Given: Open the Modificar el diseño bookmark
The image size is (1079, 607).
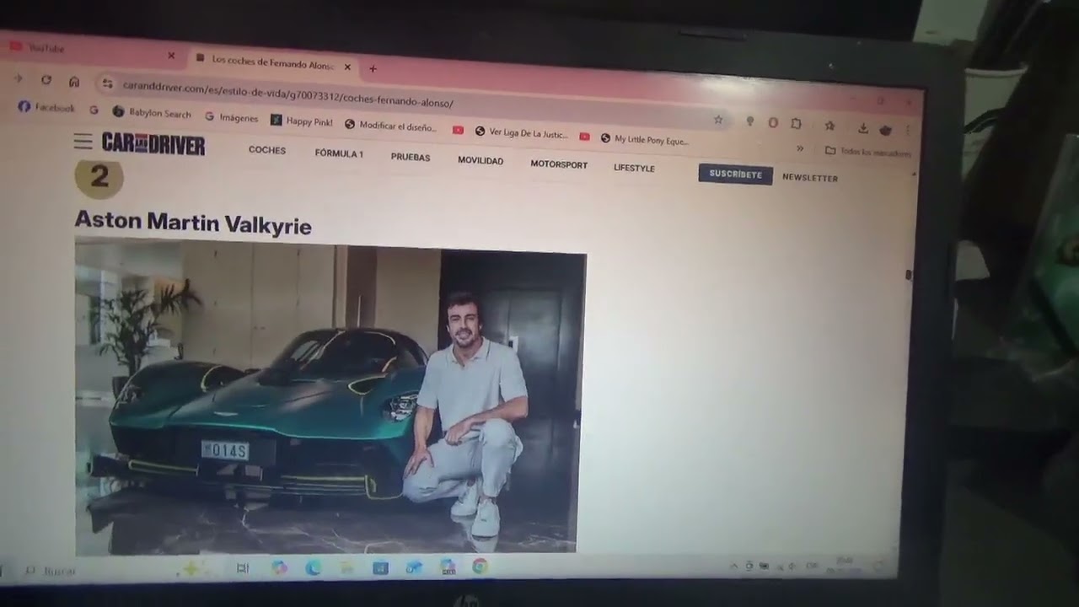Looking at the screenshot, I should point(391,126).
